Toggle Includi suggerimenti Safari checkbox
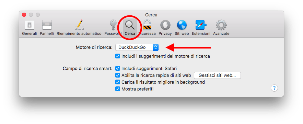Image resolution: width=303 pixels, height=124 pixels. (118, 68)
